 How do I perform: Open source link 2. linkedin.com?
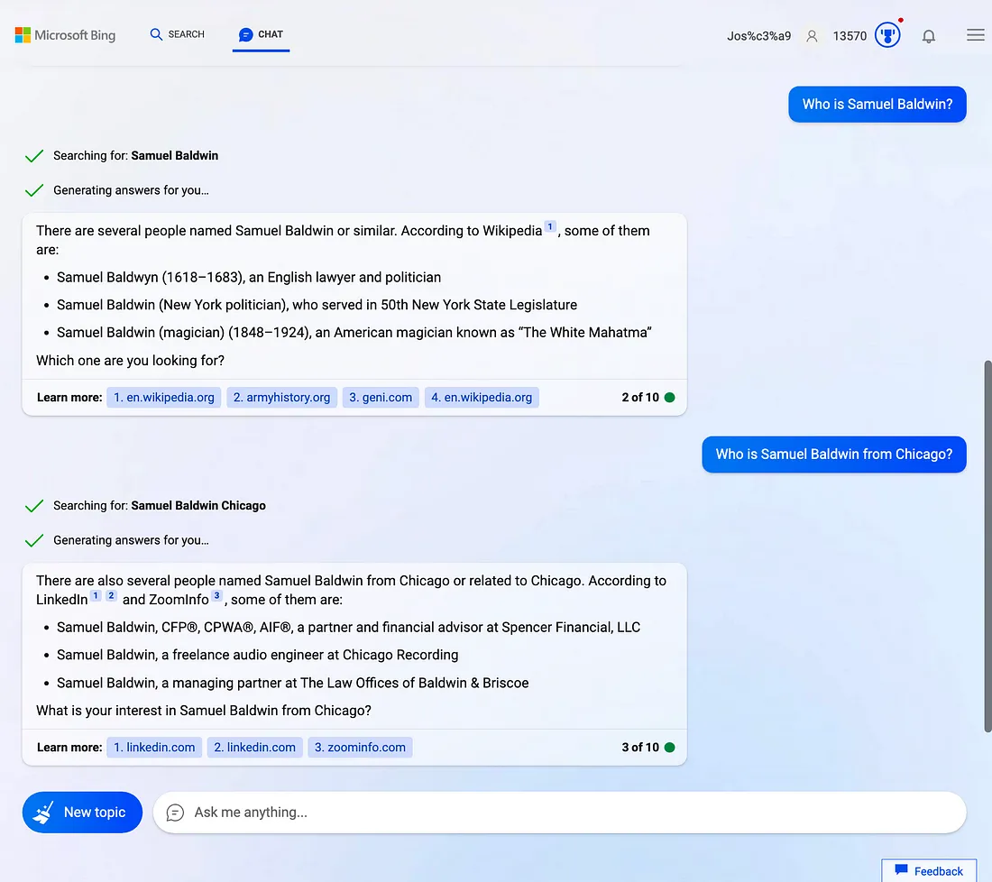[x=254, y=748]
